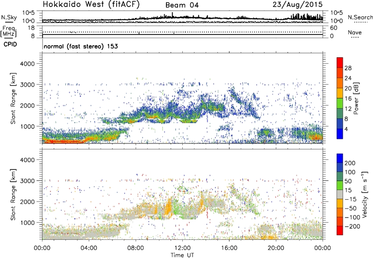Click the '4000' tick of the power panel
This screenshot has height=258, width=373.
tap(27, 64)
